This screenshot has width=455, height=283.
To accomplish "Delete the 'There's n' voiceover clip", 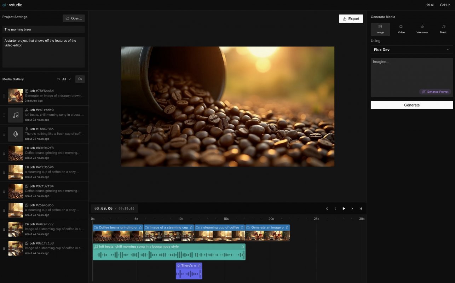I will (x=199, y=265).
